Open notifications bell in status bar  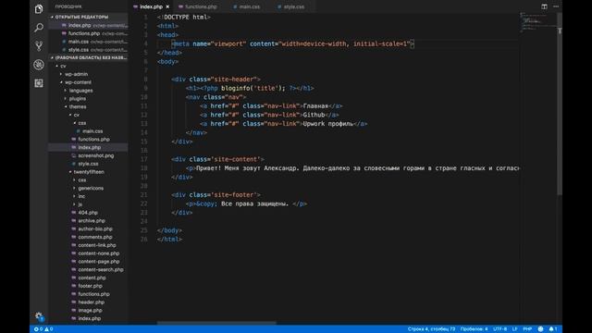[x=553, y=329]
